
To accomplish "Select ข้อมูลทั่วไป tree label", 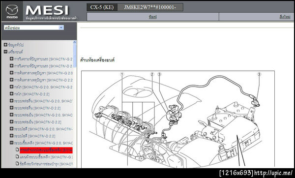I will point(16,45).
